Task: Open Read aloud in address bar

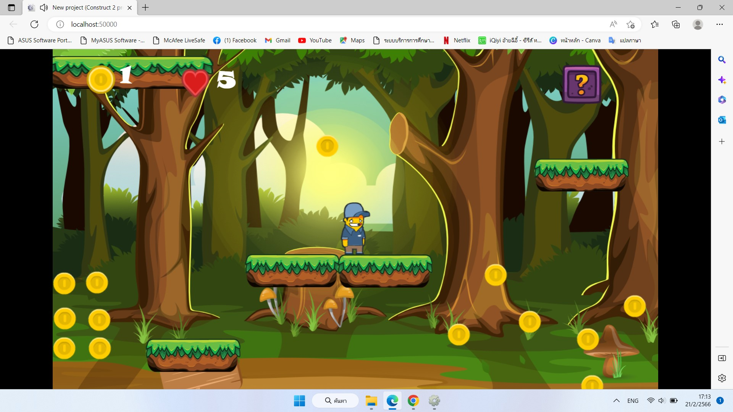Action: pos(613,24)
